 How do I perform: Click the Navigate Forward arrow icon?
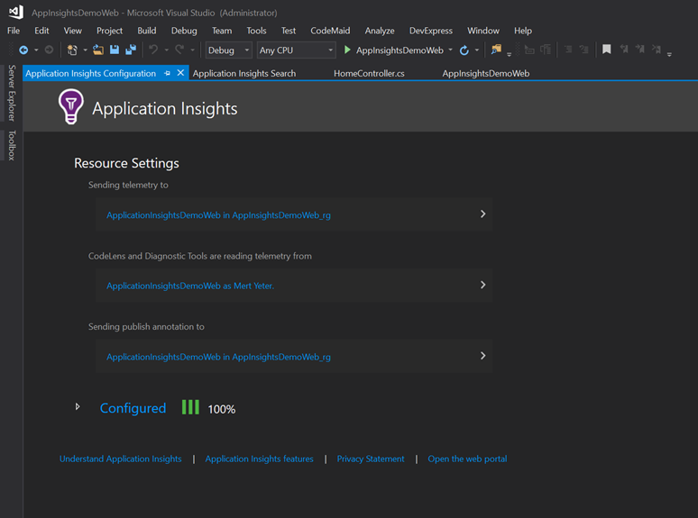(49, 50)
